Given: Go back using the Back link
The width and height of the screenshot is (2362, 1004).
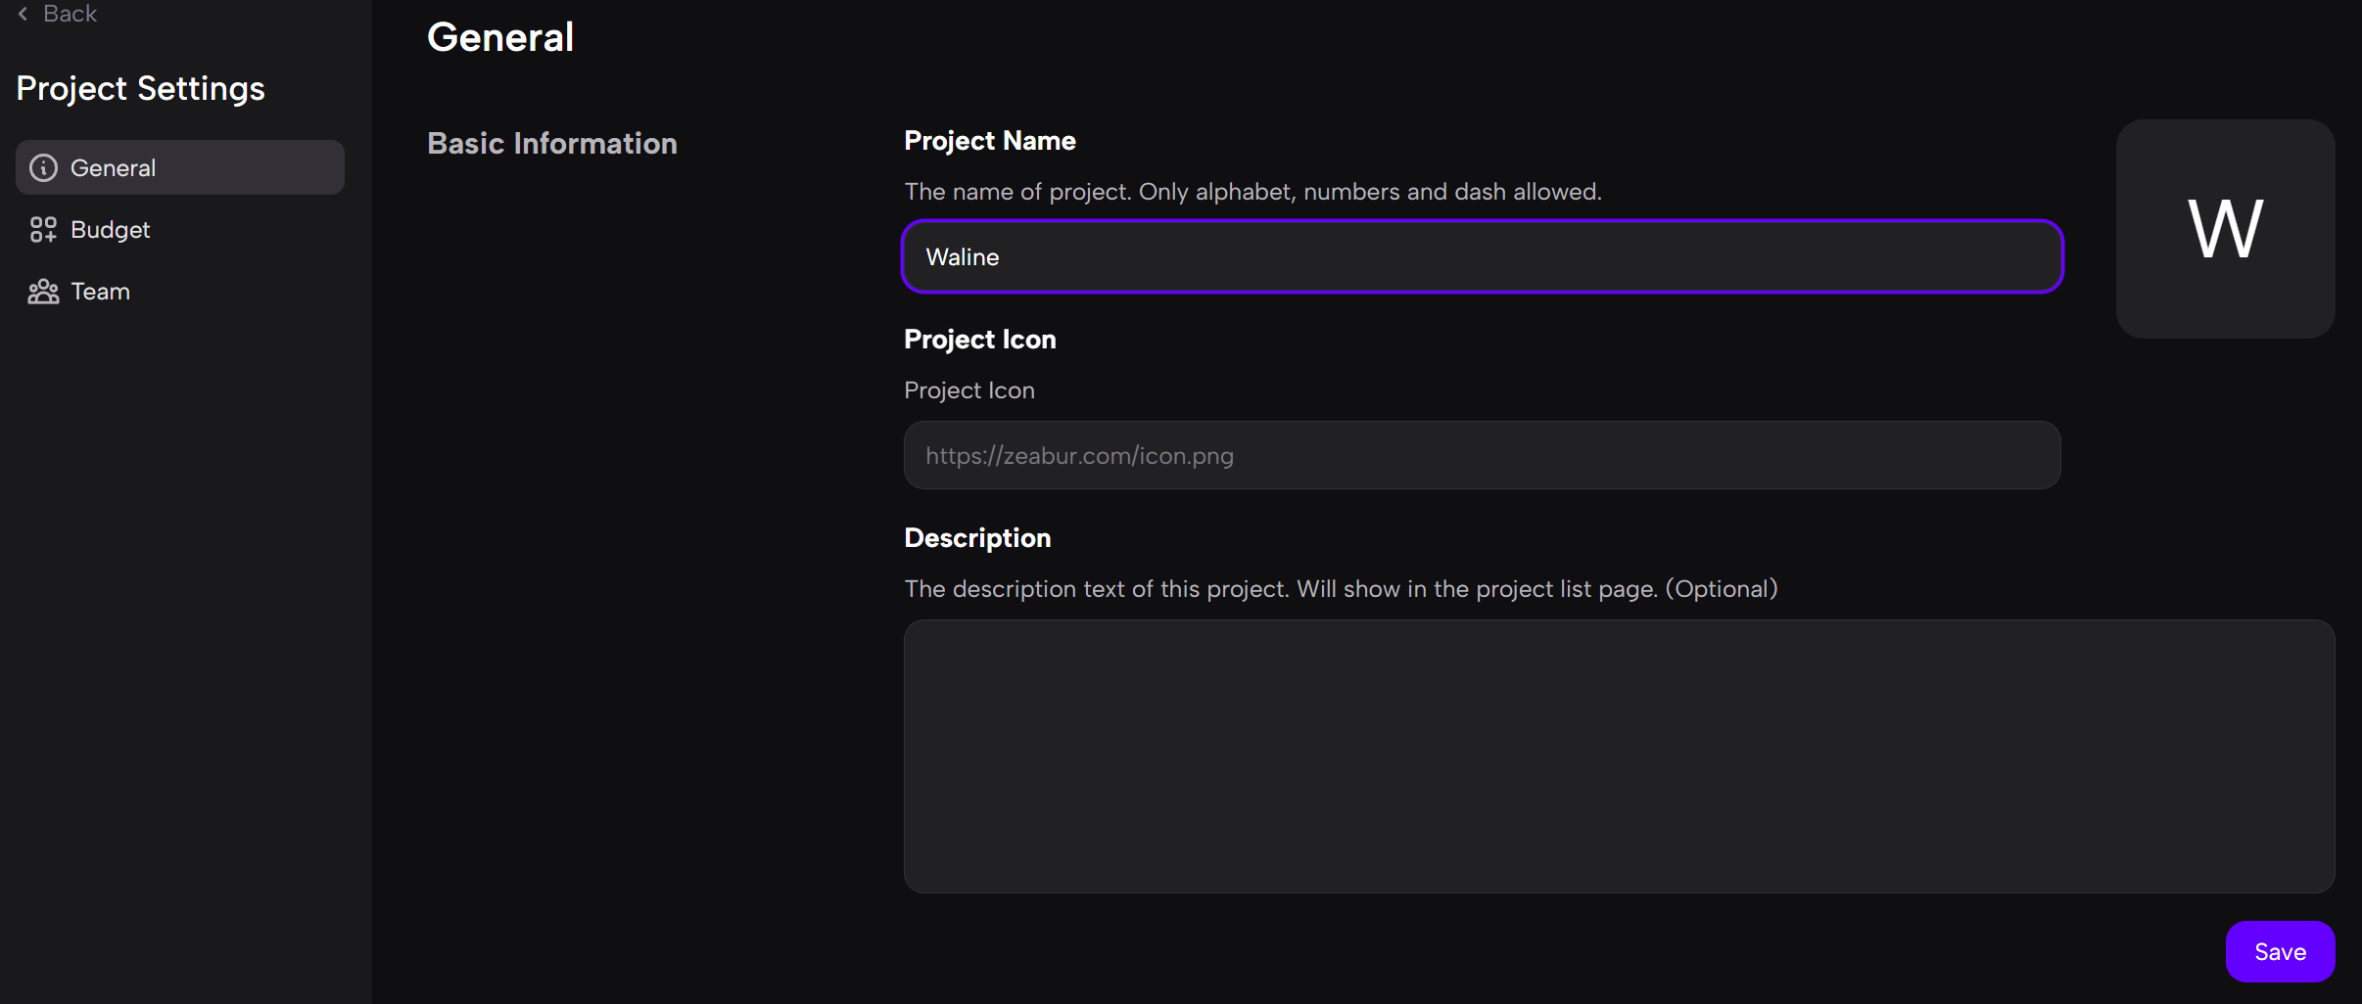Looking at the screenshot, I should point(70,14).
